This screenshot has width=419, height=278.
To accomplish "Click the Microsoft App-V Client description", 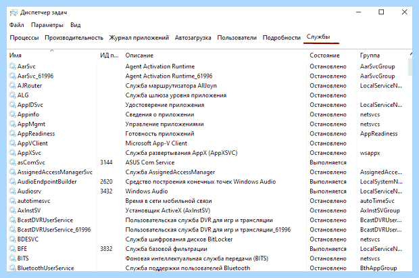I will [x=156, y=143].
